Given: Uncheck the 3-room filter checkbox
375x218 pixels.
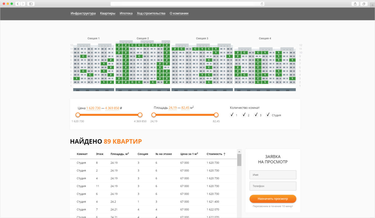Looking at the screenshot, I should pyautogui.click(x=256, y=115).
